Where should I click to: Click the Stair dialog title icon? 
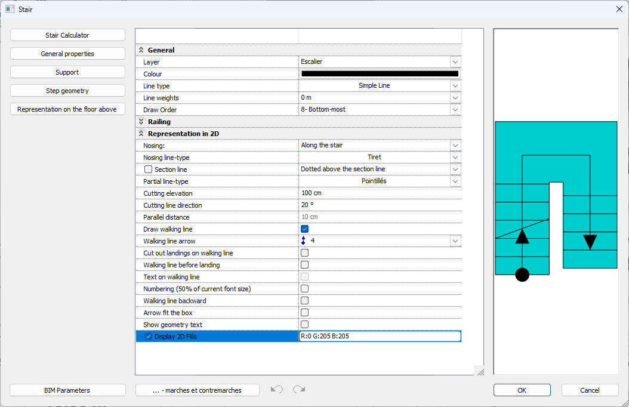pyautogui.click(x=10, y=9)
